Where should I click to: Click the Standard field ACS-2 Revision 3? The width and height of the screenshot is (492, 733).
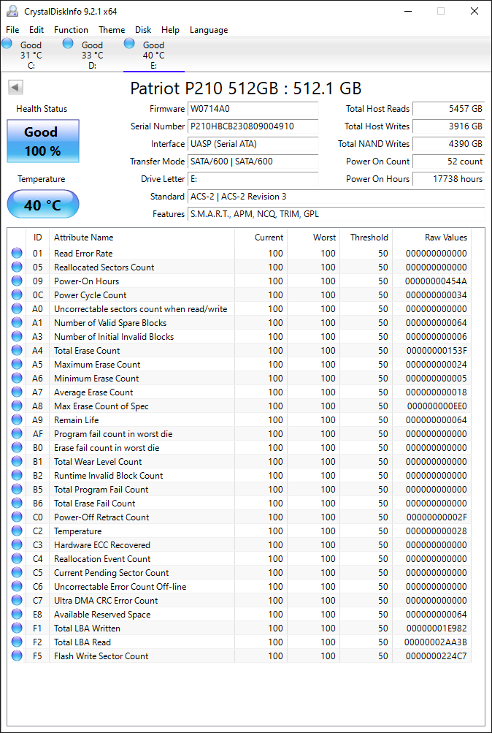(336, 197)
